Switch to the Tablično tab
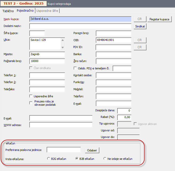The image size is (175, 171). (8, 11)
